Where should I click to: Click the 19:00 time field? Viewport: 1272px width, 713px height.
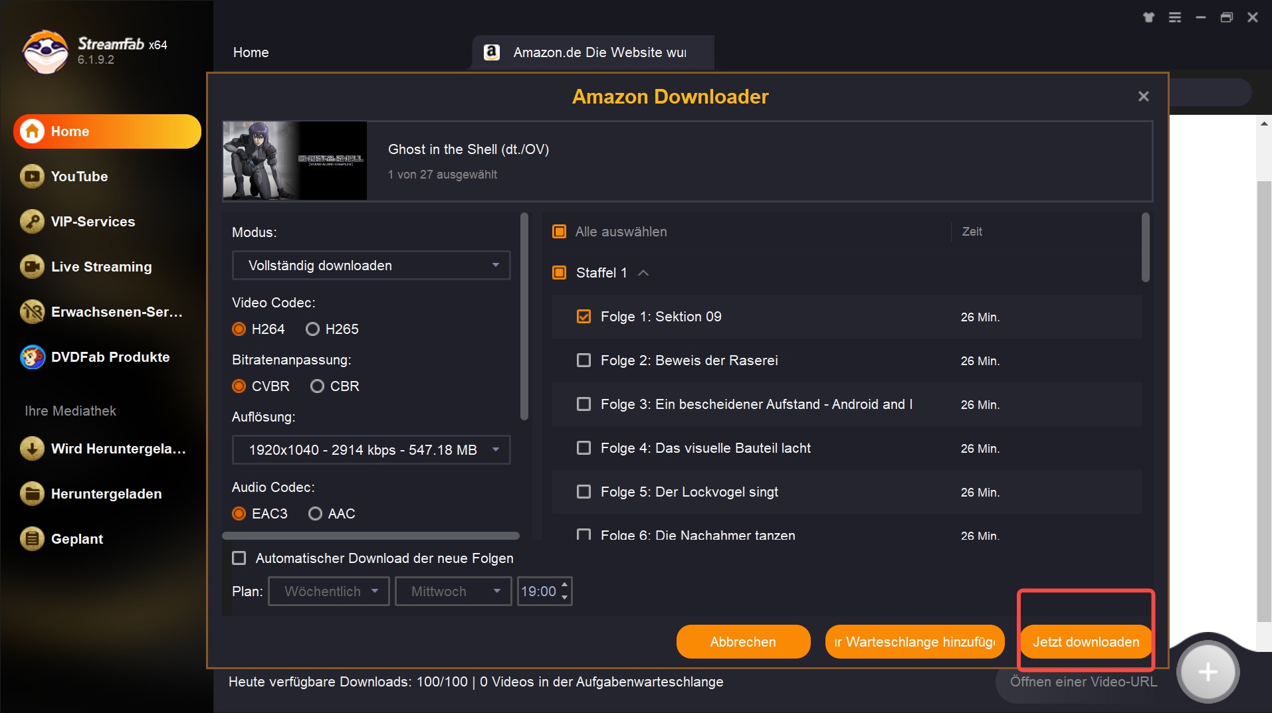point(538,592)
